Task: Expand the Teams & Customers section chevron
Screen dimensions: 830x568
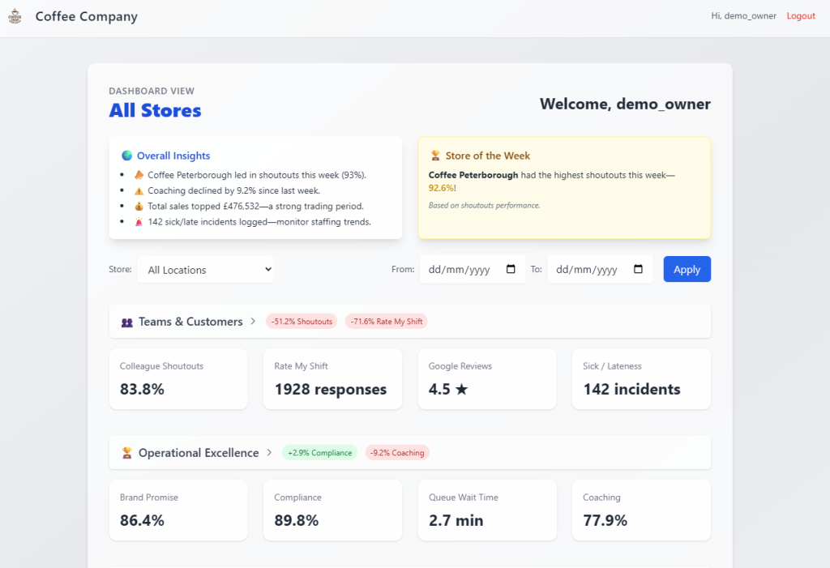Action: tap(253, 322)
